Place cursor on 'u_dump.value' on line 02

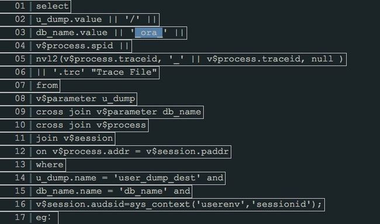click(69, 19)
